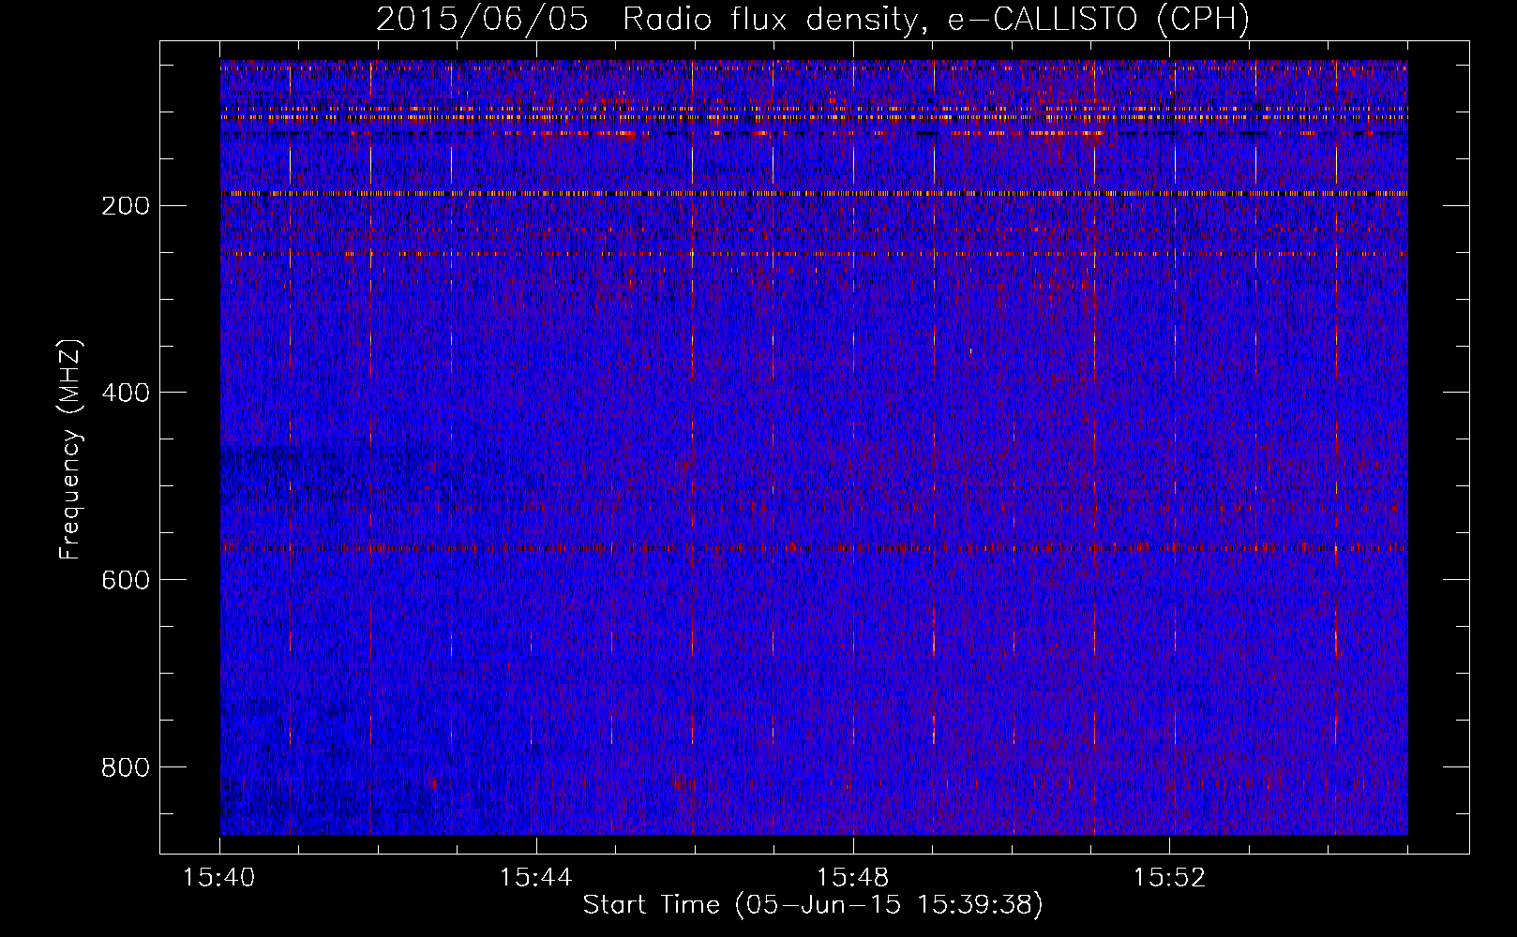Click the 600 frequency tick label
This screenshot has width=1517, height=937.
click(125, 580)
